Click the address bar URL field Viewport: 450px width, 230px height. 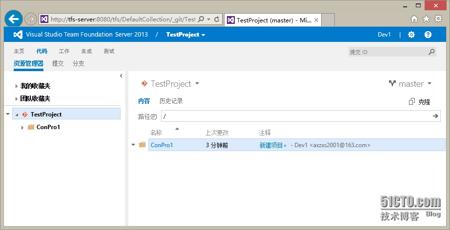123,19
